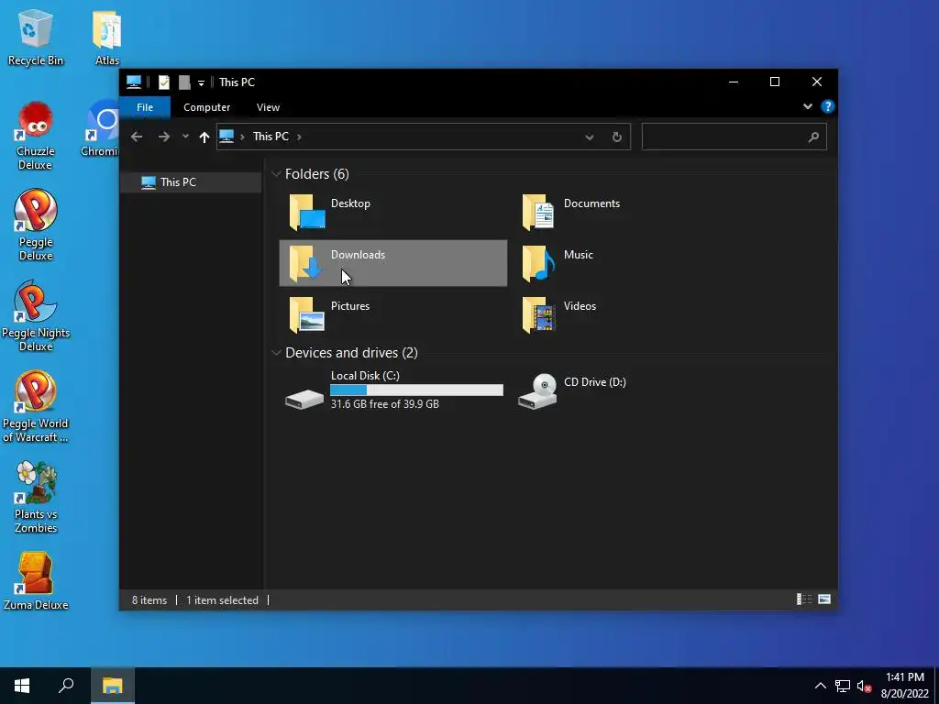Click the search magnifier icon

813,137
